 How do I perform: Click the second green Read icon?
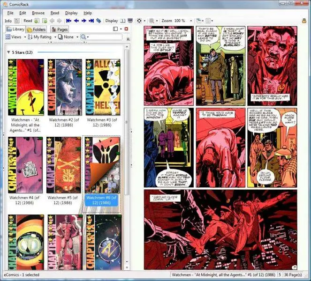[45, 21]
